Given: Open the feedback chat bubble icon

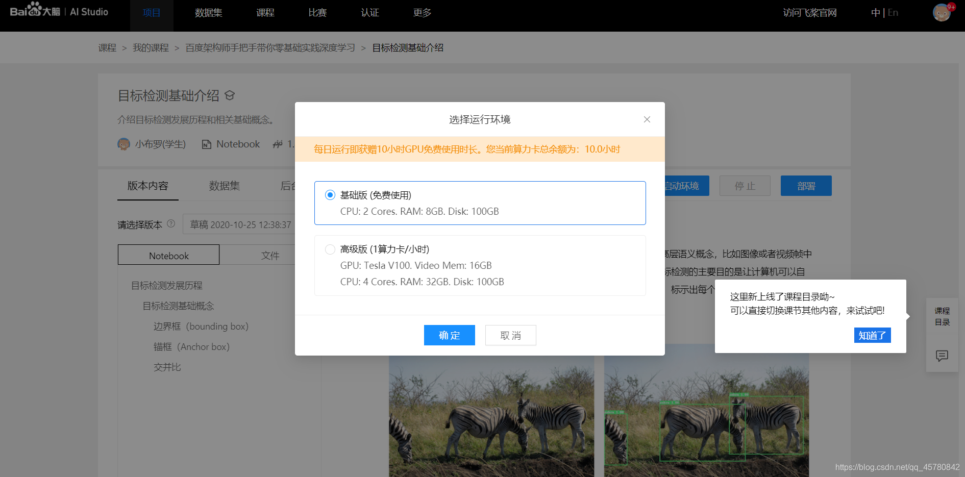Looking at the screenshot, I should click(x=942, y=356).
